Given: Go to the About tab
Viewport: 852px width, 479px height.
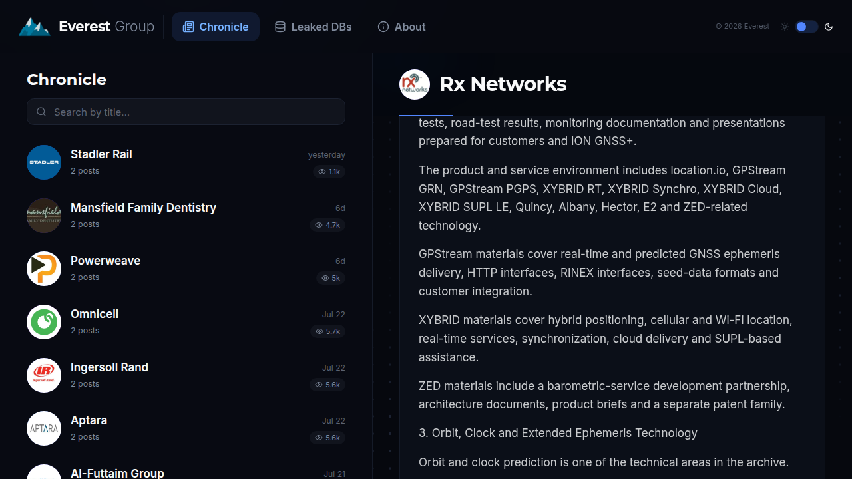Looking at the screenshot, I should 401,27.
